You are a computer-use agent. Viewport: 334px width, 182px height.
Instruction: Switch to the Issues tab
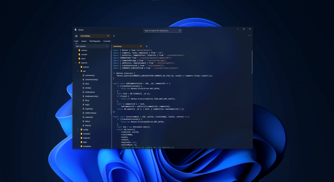coord(84,41)
